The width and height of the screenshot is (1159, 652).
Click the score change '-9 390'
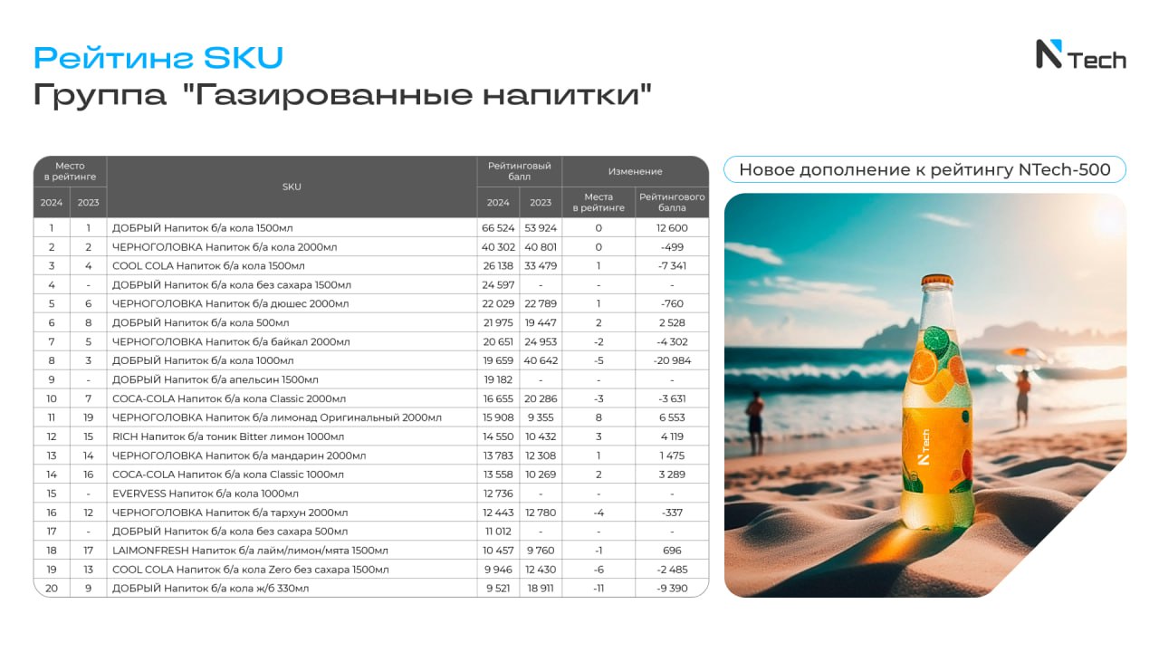pyautogui.click(x=672, y=590)
